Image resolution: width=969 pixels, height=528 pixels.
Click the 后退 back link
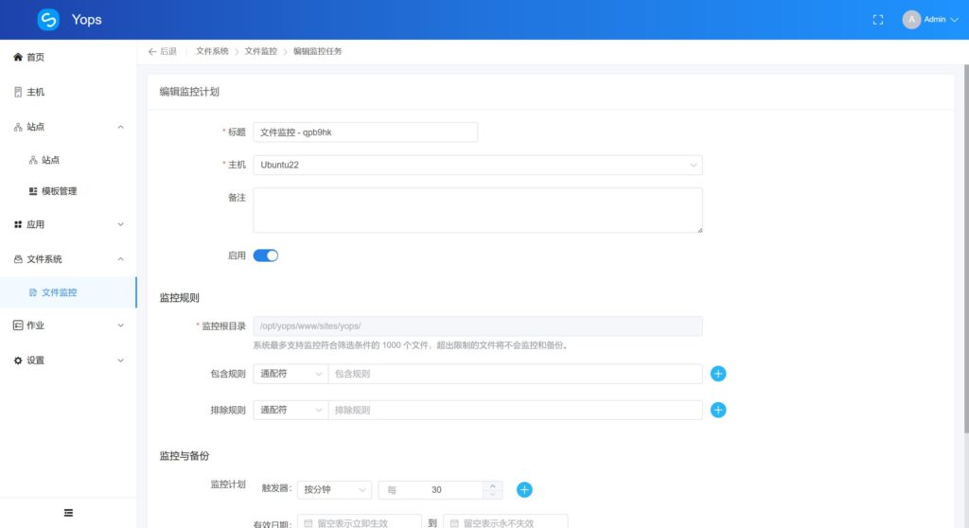coord(163,51)
